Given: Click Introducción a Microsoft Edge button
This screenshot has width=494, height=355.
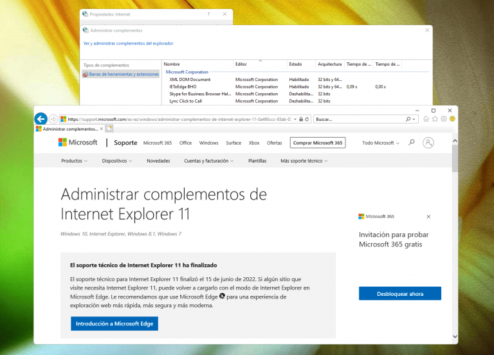Looking at the screenshot, I should pos(114,323).
